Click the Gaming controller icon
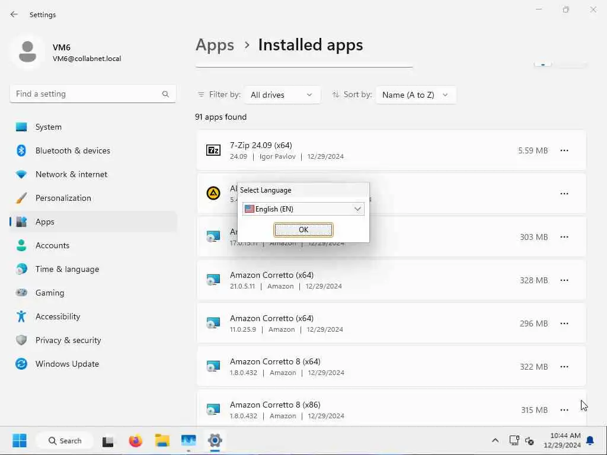The image size is (607, 455). click(21, 293)
